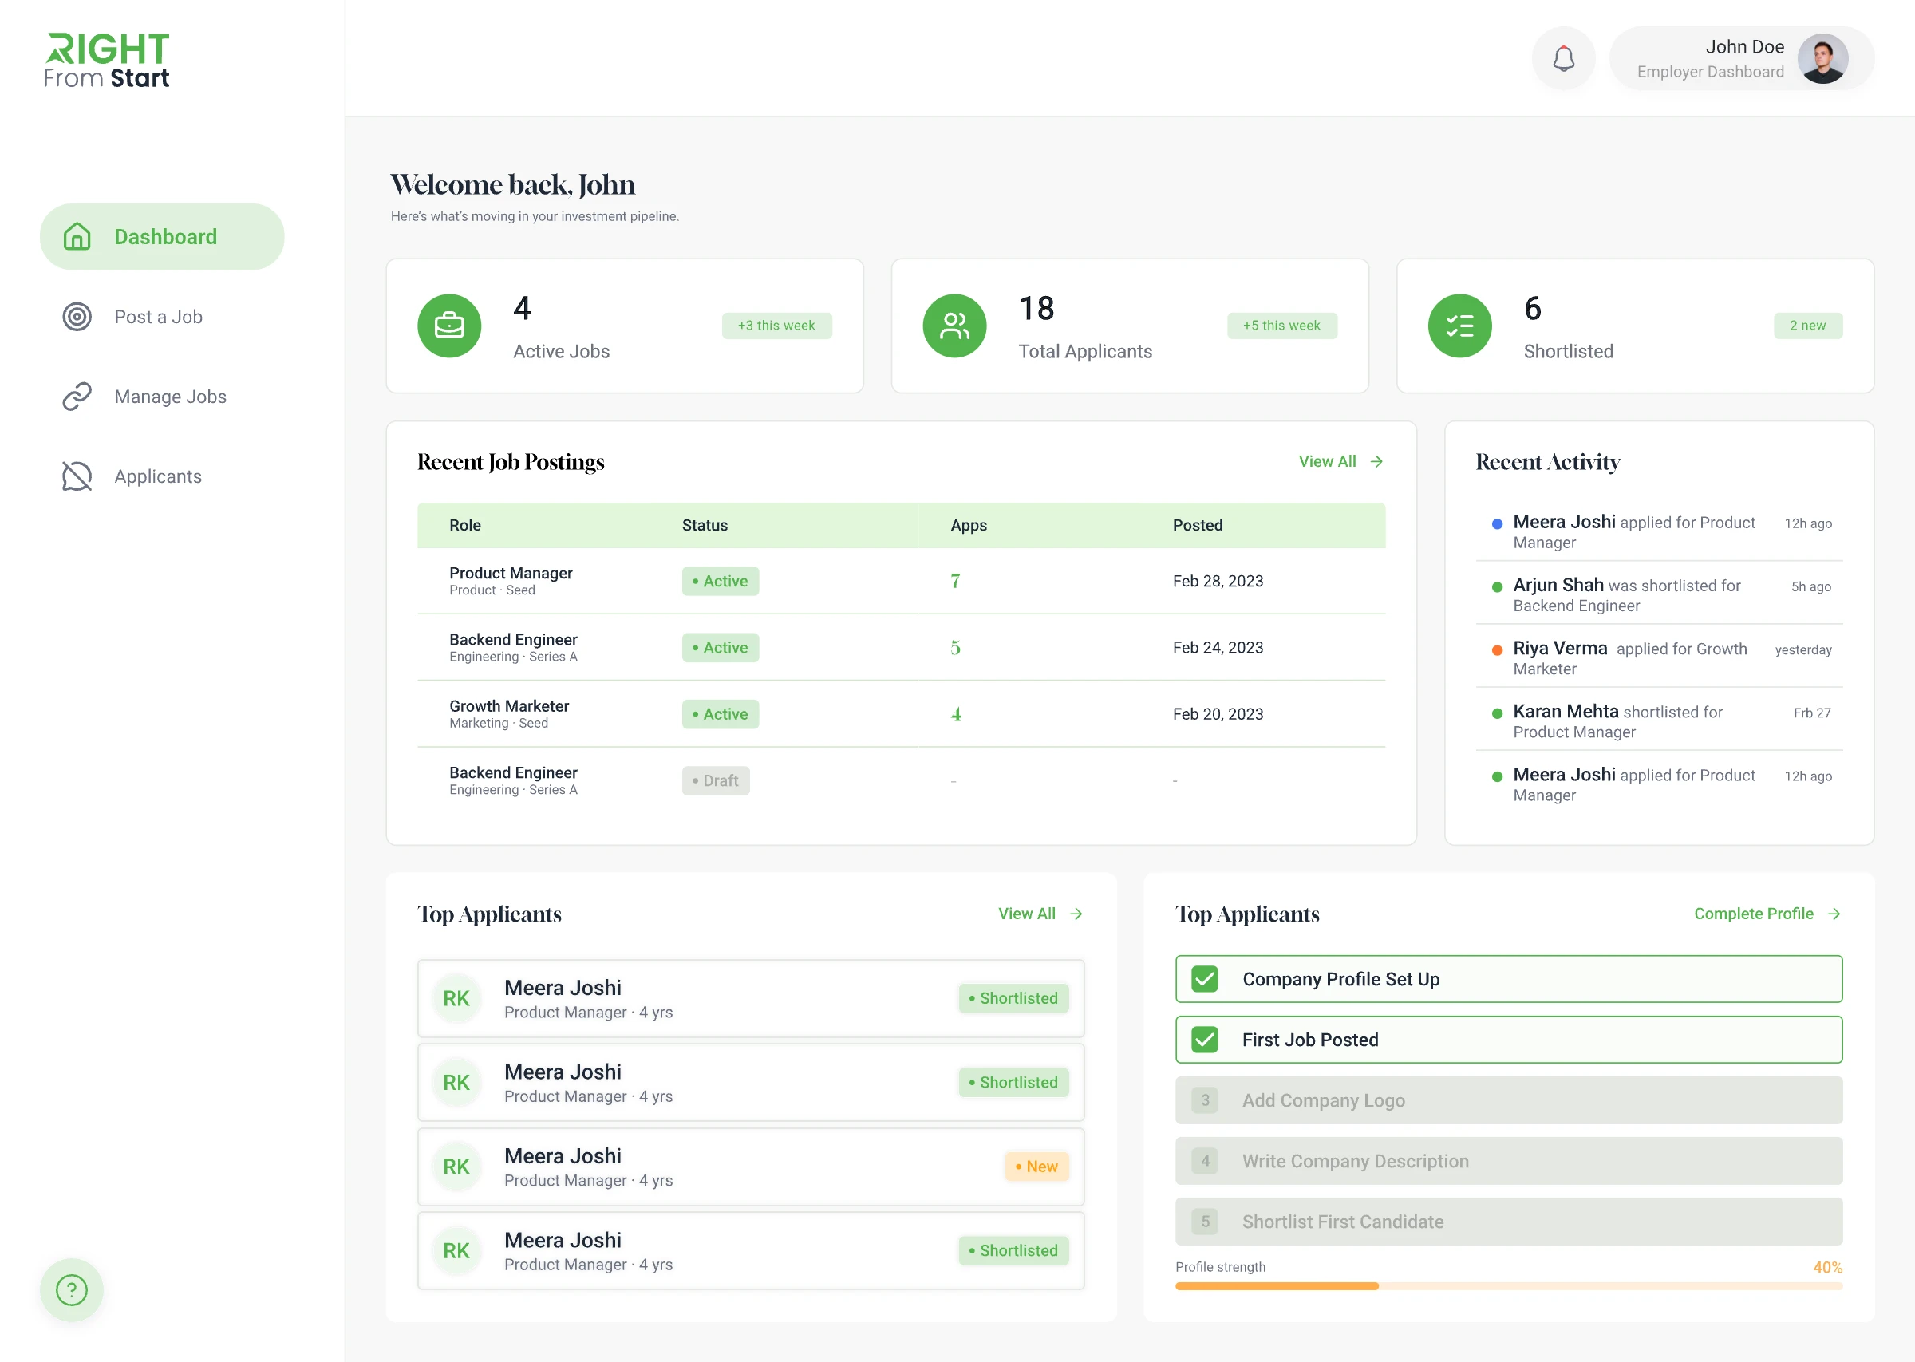Click the Draft status badge
The height and width of the screenshot is (1362, 1915).
pos(715,780)
